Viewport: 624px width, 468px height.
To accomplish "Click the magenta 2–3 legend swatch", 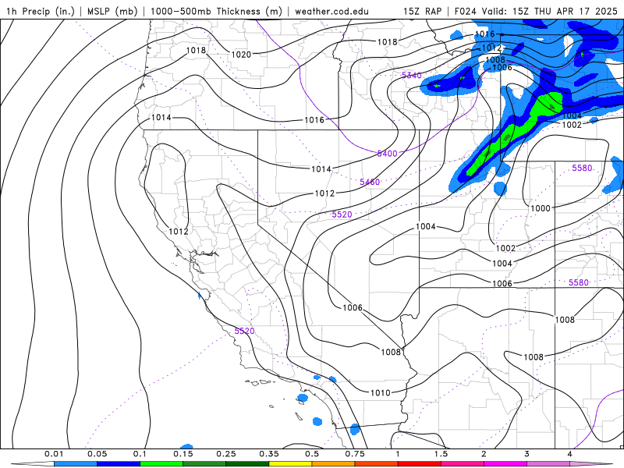I will coord(505,464).
